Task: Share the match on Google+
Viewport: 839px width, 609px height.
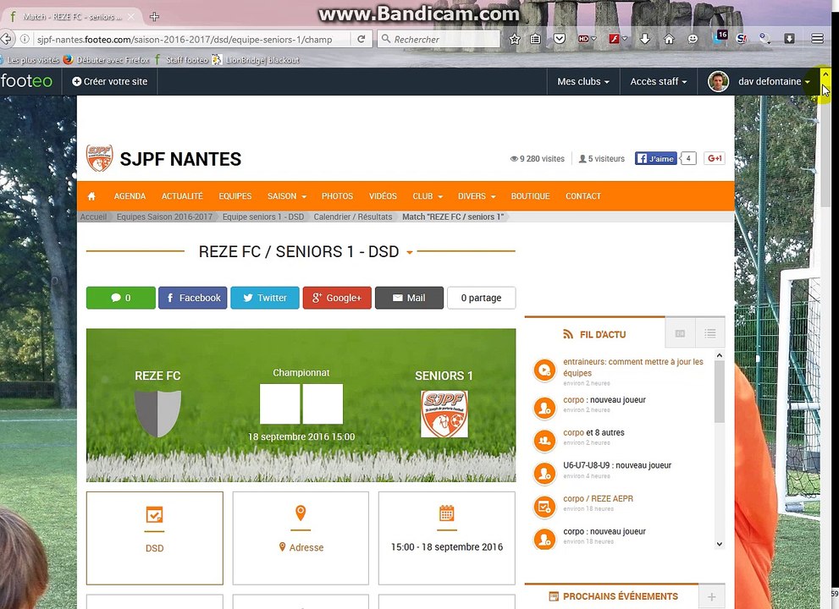Action: point(337,298)
